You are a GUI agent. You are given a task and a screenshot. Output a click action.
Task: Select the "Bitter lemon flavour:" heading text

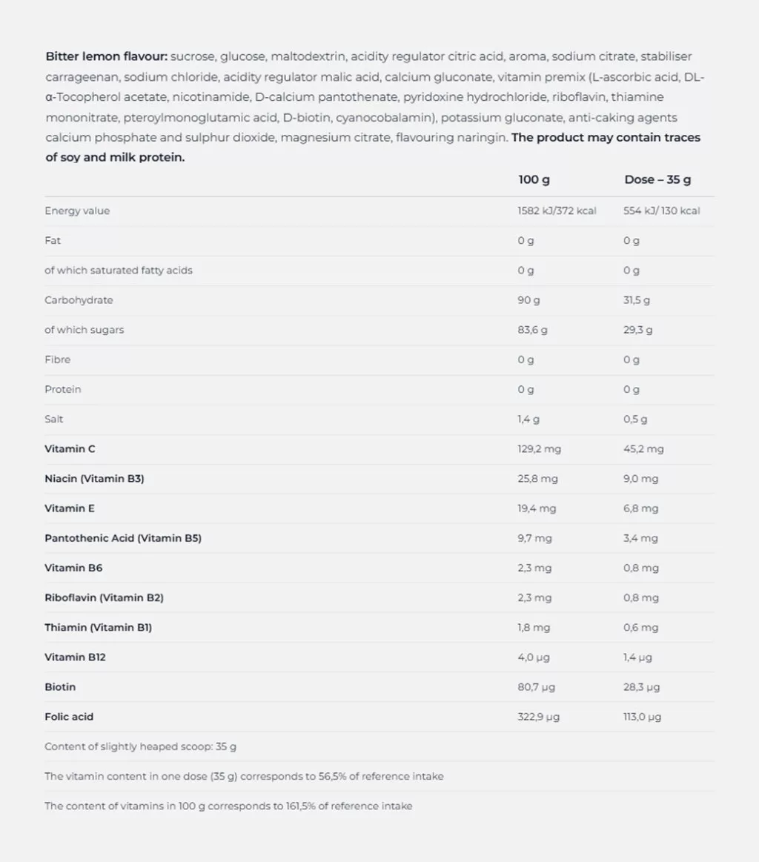coord(107,56)
